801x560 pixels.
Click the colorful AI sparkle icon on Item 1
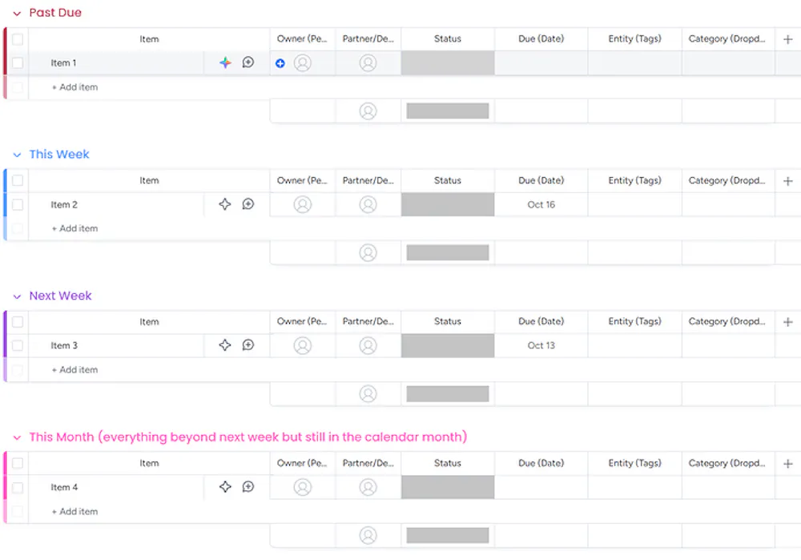(225, 62)
